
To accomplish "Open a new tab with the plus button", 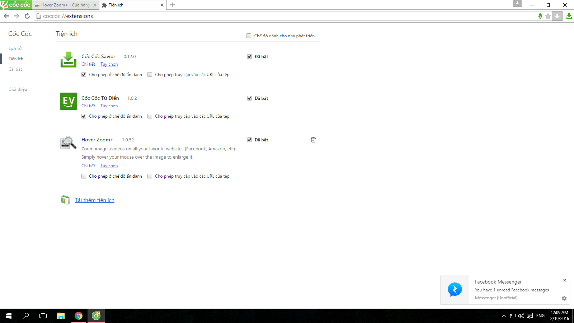I will 173,5.
